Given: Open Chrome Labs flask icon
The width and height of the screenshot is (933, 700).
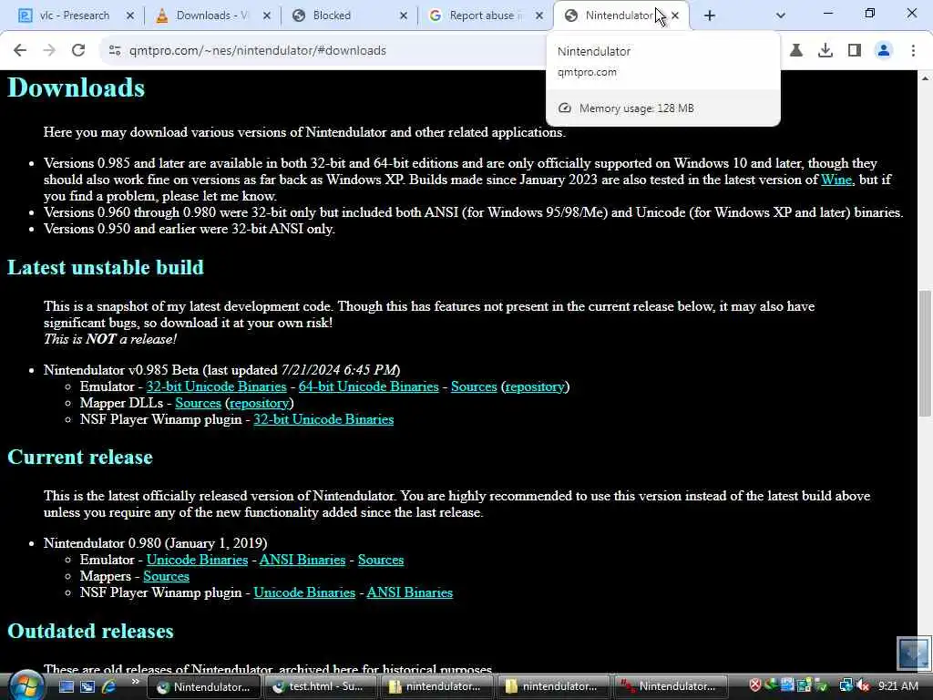Looking at the screenshot, I should pos(796,51).
